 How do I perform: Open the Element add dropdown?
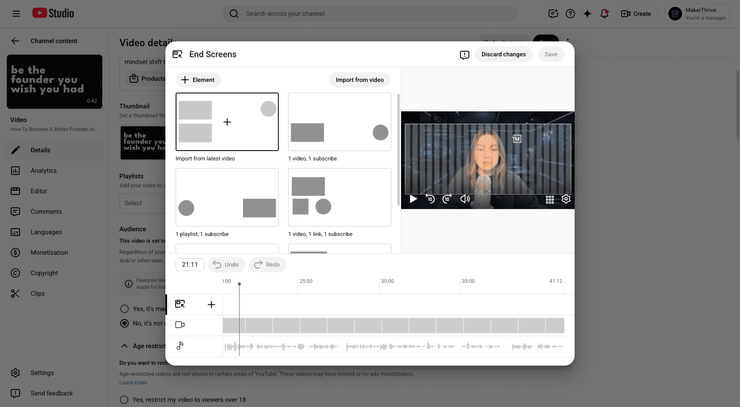198,80
